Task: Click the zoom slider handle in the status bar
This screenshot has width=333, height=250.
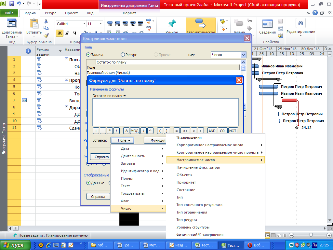Action: pos(311,235)
